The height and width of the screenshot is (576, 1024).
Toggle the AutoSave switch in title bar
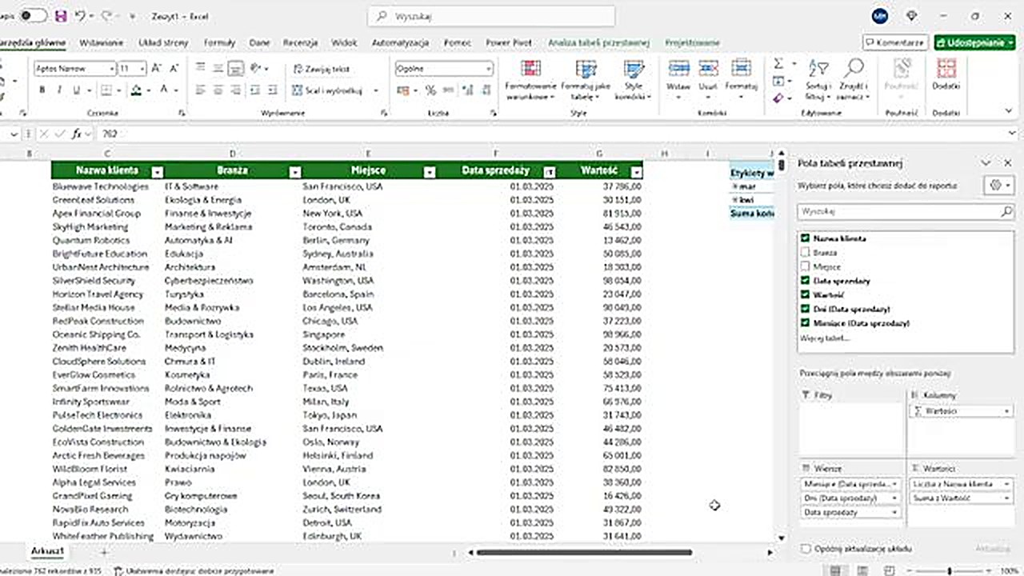click(x=33, y=16)
